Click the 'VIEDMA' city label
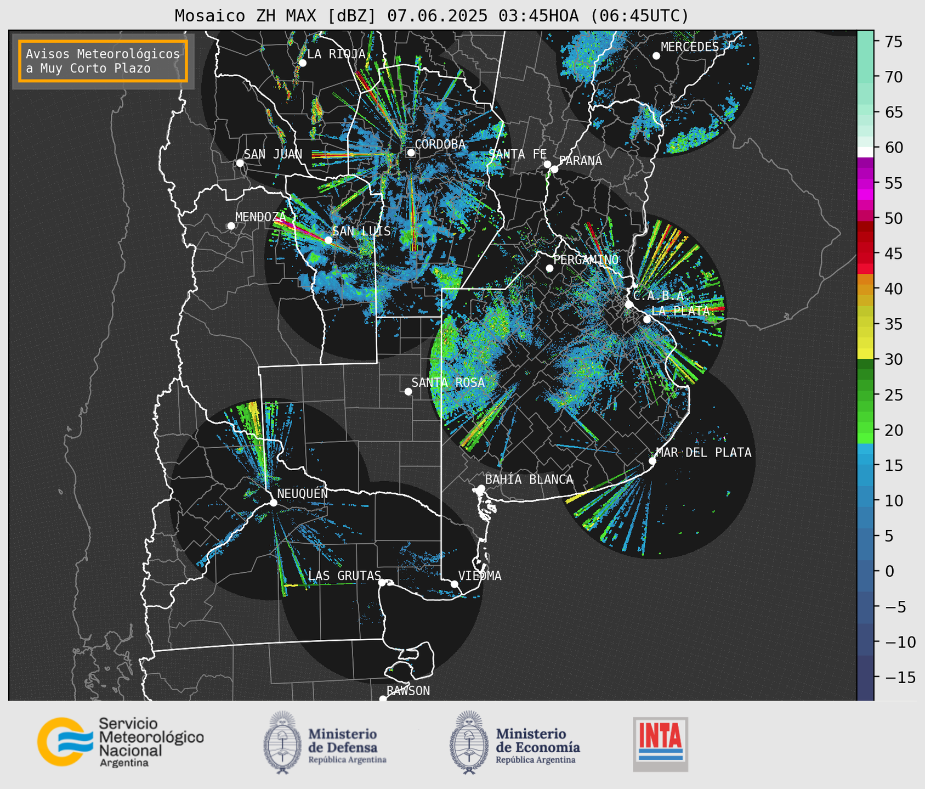925x789 pixels. (x=480, y=576)
